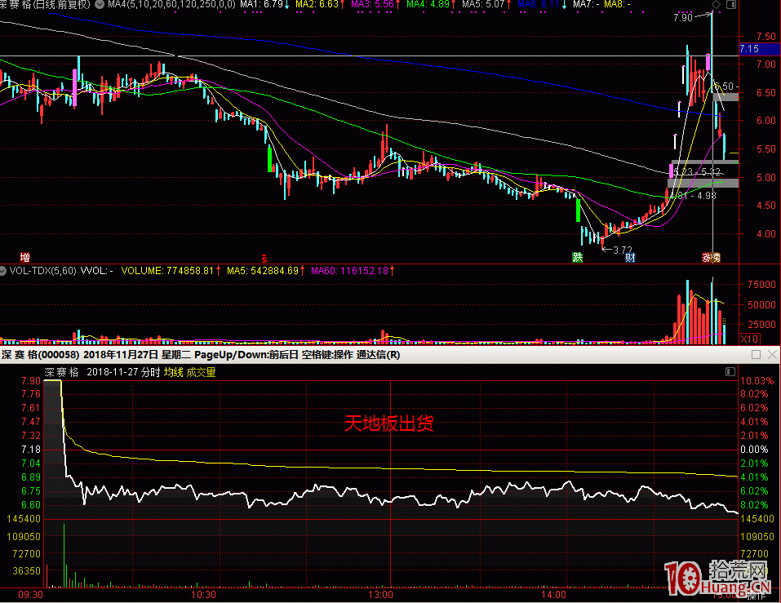
Task: Expand the VOL-TDX indicator options
Action: coord(4,270)
